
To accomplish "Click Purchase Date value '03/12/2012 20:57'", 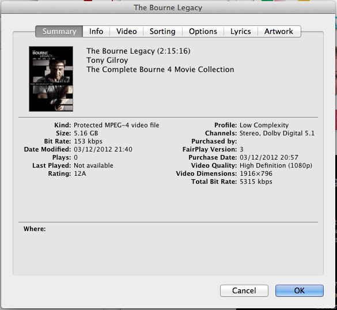I will tap(269, 157).
